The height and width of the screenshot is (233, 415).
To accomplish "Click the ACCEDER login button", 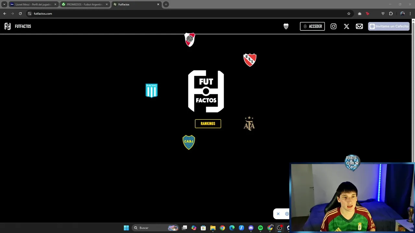I will (312, 26).
